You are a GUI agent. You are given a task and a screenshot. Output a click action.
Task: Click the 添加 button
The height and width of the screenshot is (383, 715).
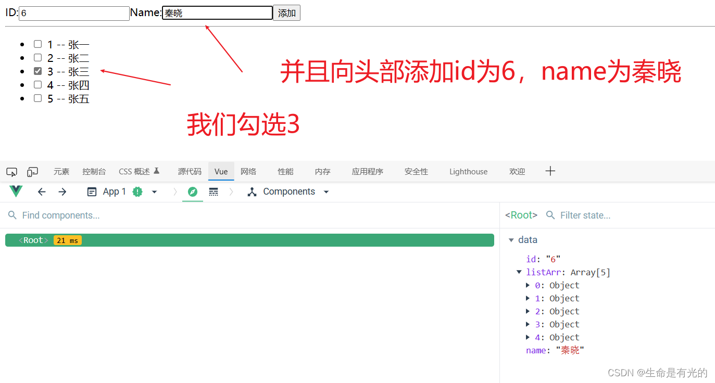(x=287, y=13)
